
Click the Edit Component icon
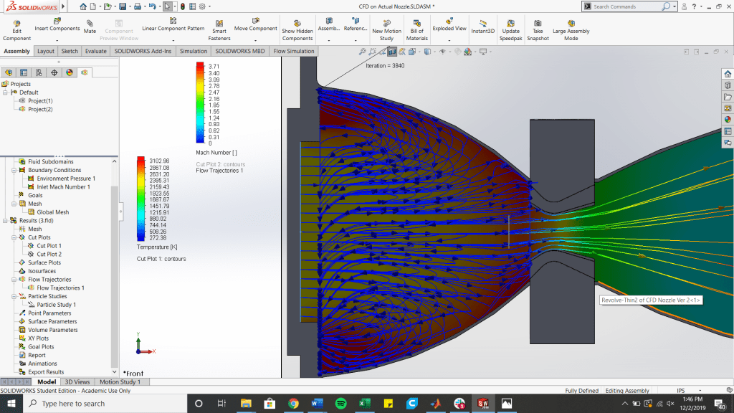(x=16, y=22)
